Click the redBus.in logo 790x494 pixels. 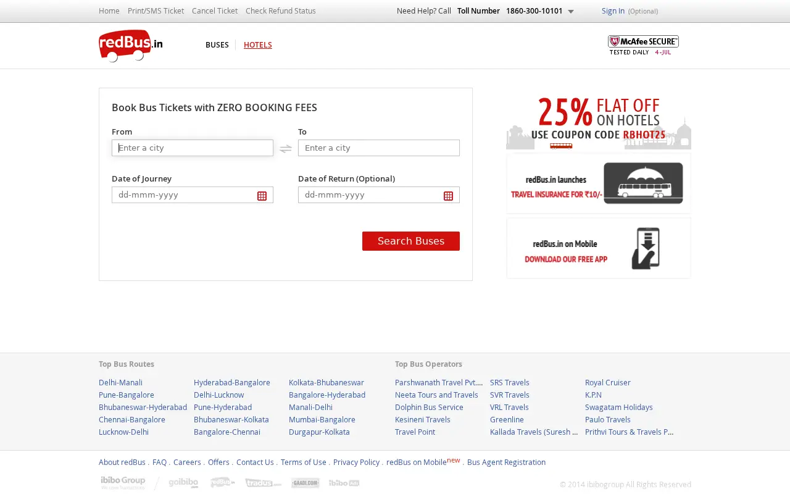[130, 46]
